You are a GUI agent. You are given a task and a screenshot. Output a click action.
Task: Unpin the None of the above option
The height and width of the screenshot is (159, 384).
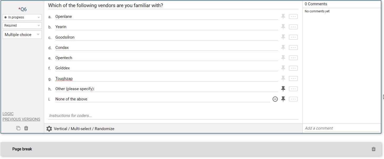point(283,99)
